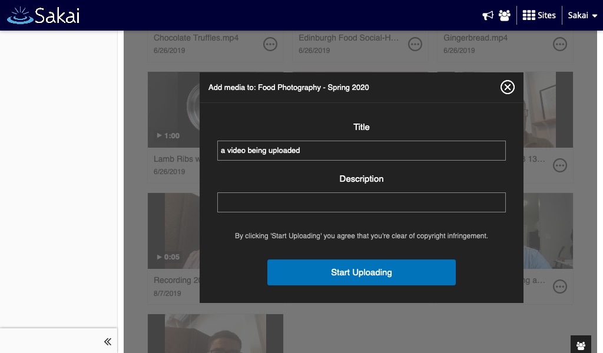Open the Lamb Ribs video thumbnail

point(174,109)
